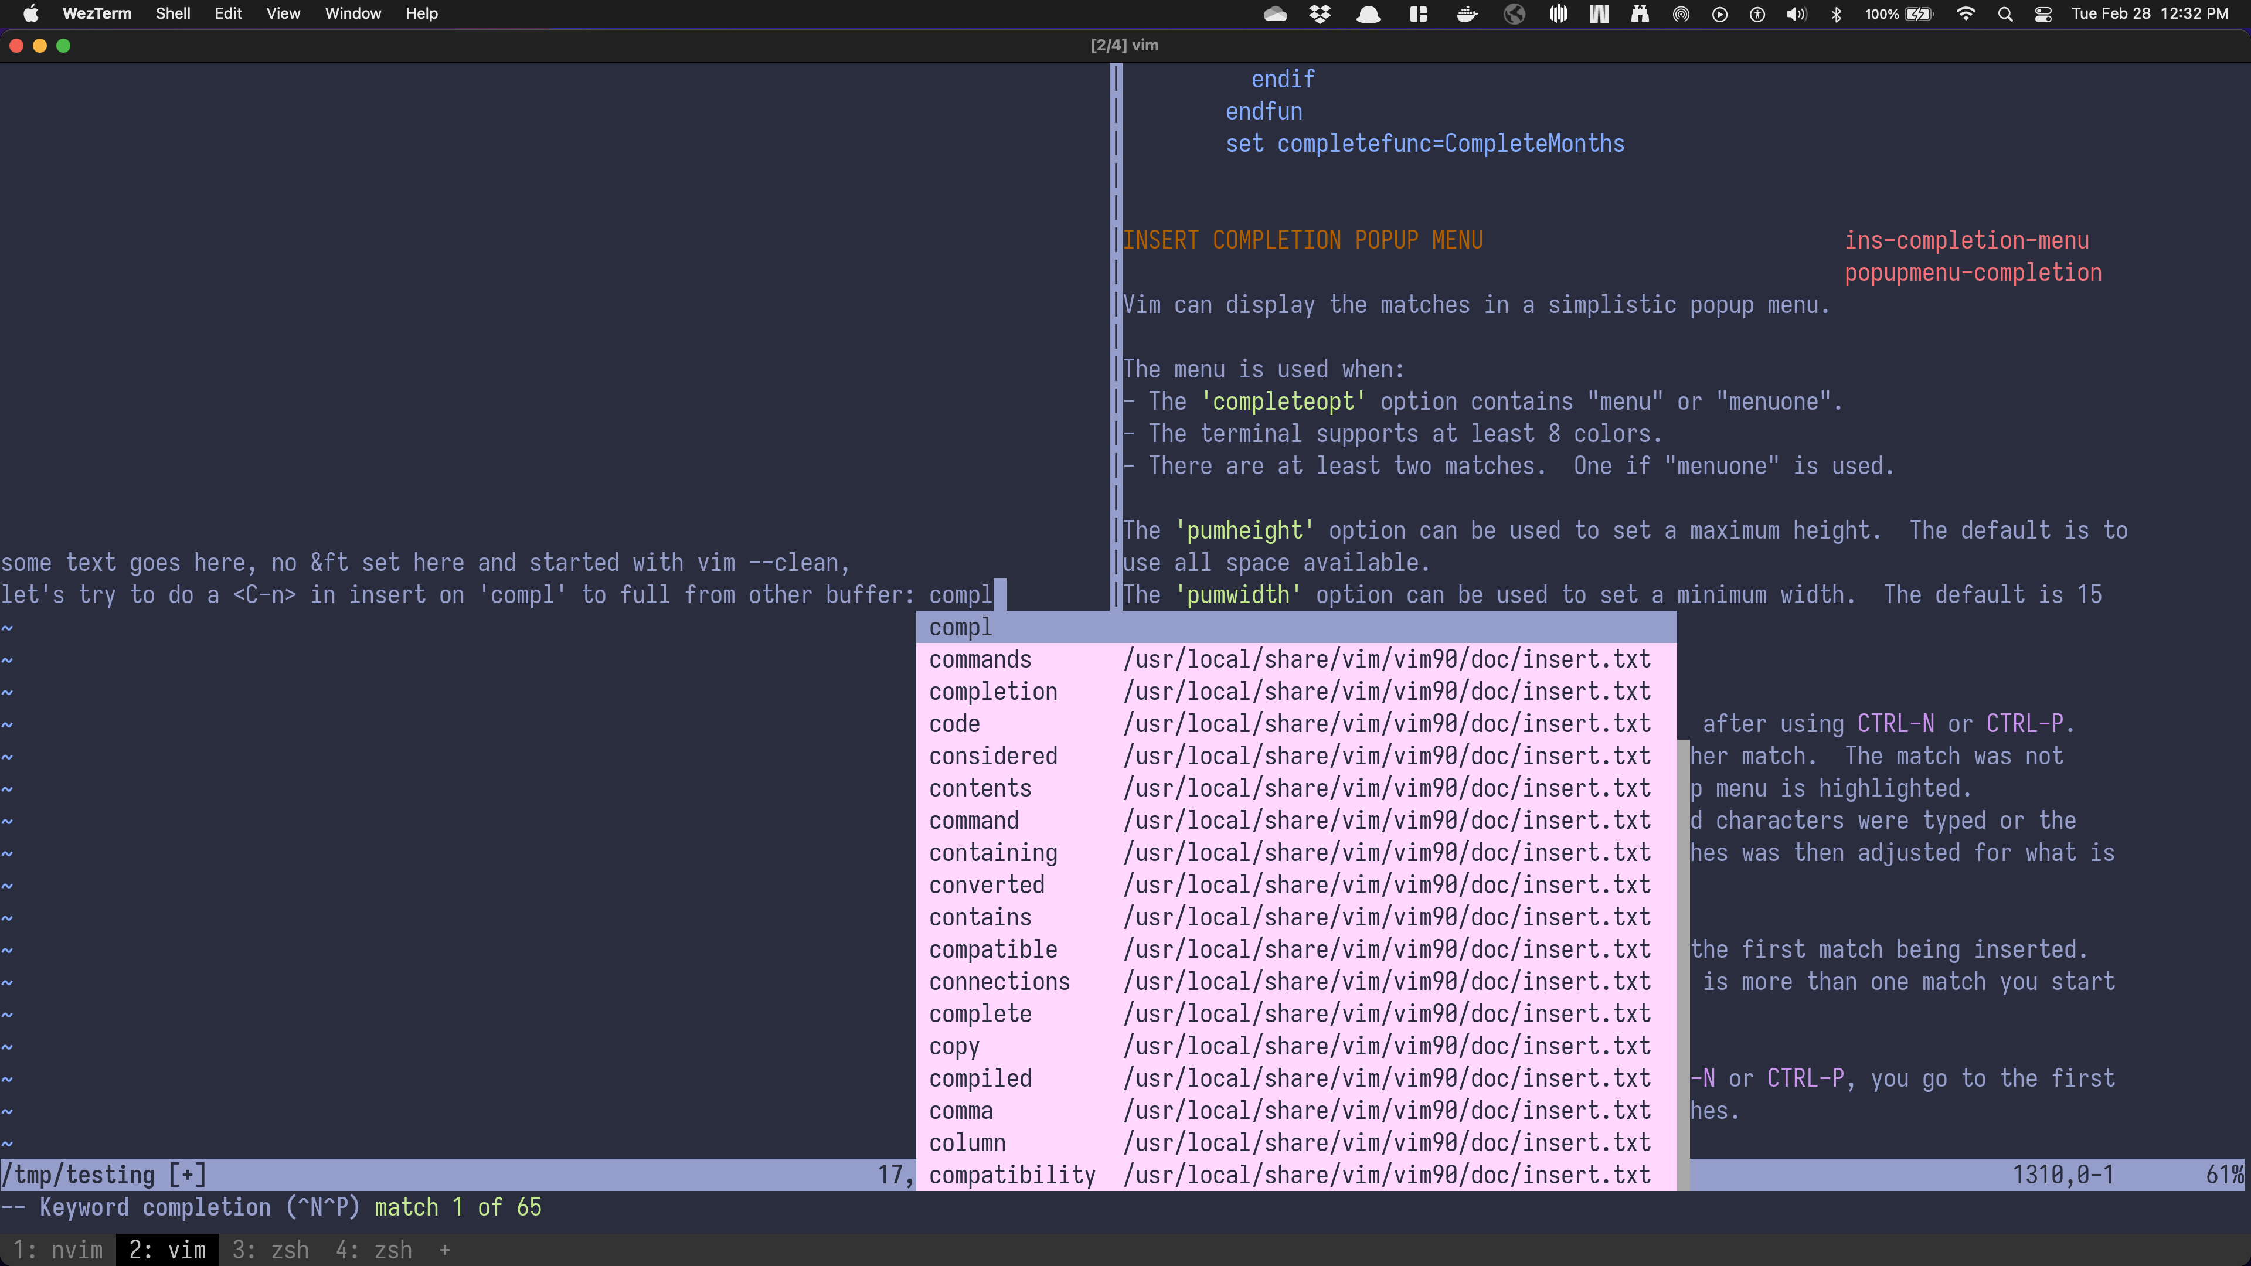Screen dimensions: 2251x1266
Task: Select 'completion' from the popup menu
Action: pos(992,691)
